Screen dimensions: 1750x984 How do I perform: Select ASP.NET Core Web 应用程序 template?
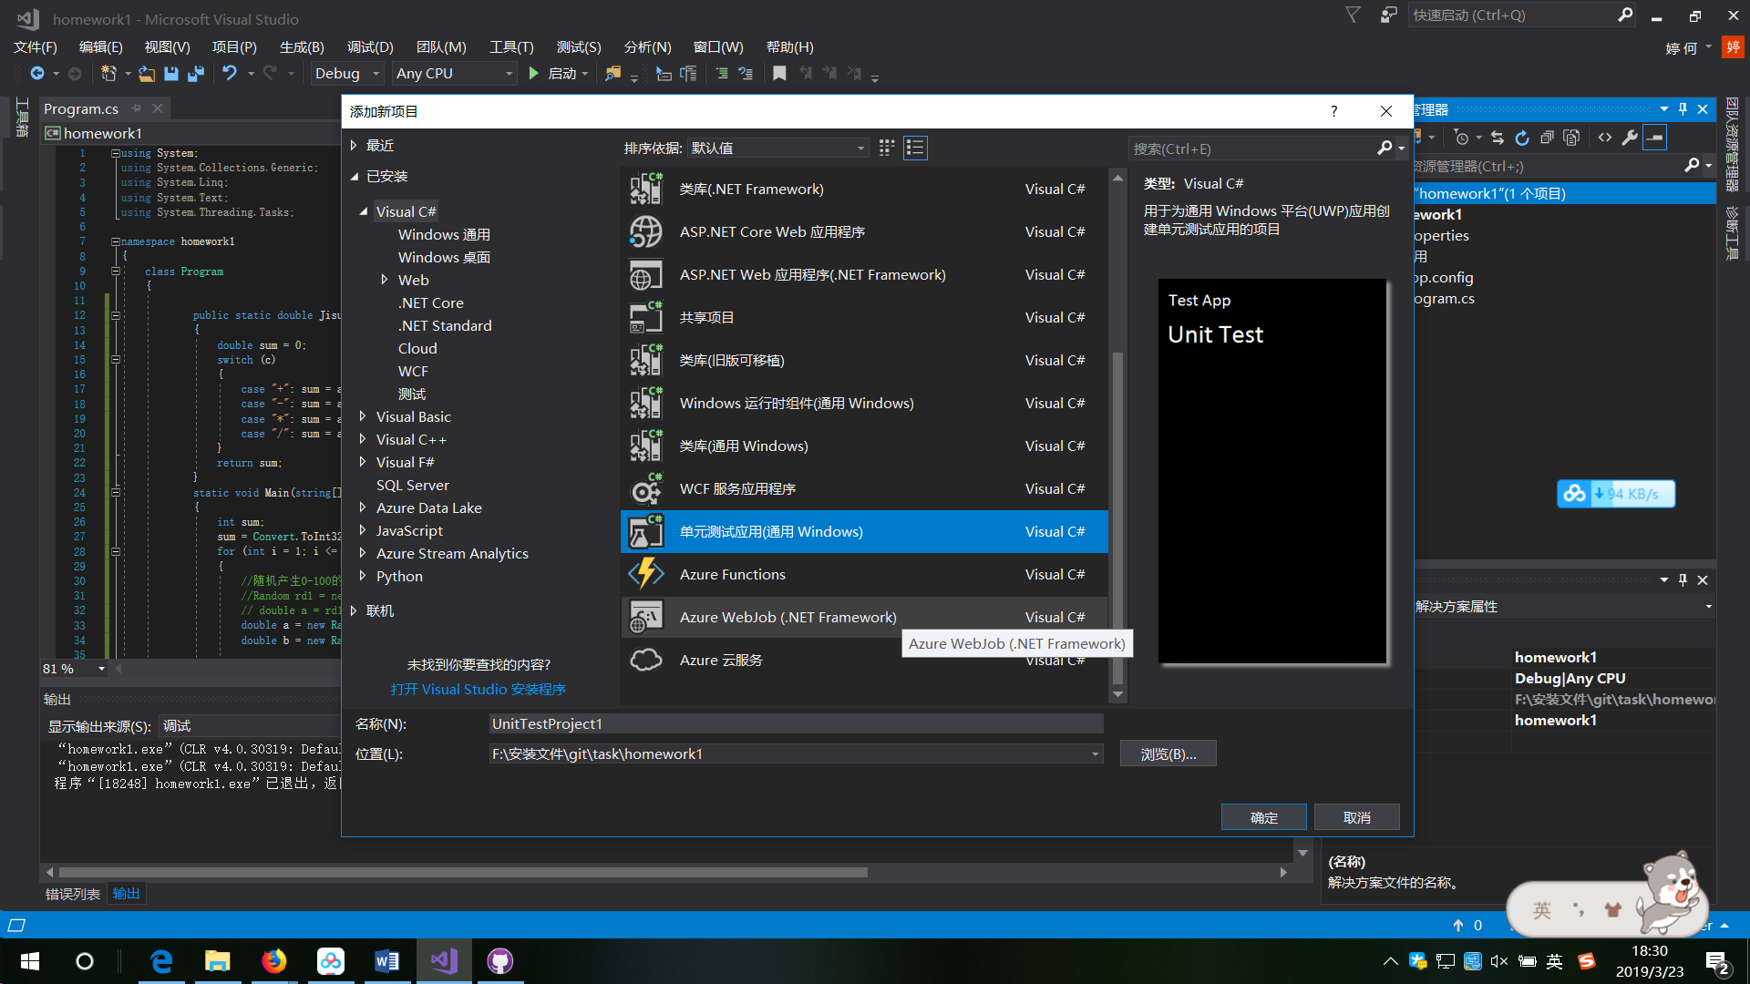click(x=864, y=231)
